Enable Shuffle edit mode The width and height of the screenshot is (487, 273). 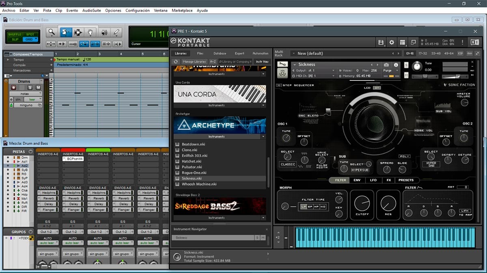pyautogui.click(x=15, y=34)
